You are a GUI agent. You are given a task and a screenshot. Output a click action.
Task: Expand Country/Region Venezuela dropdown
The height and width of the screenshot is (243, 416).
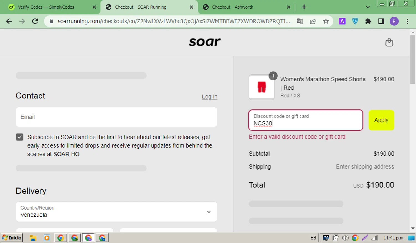tap(116, 212)
